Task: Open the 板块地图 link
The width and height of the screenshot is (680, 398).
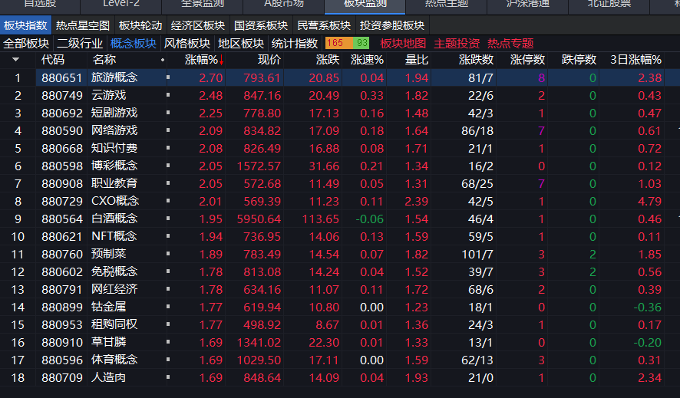Action: click(403, 43)
